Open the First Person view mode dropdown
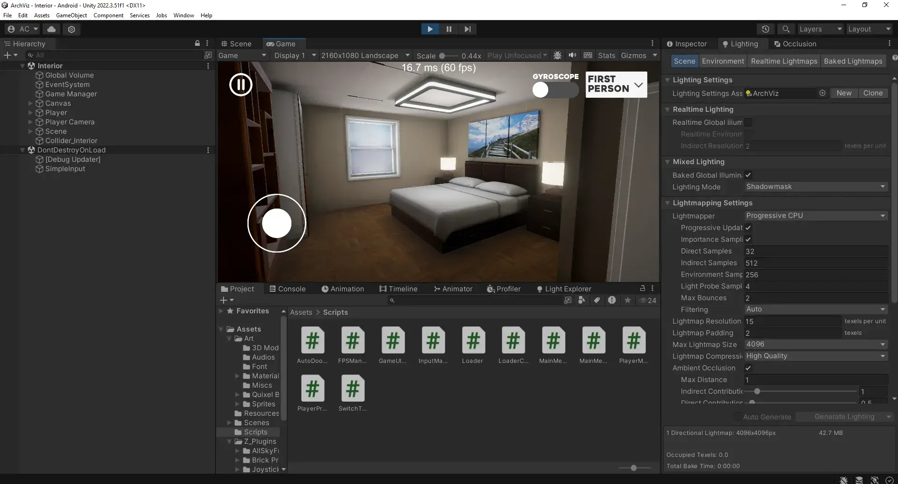The image size is (898, 484). tap(616, 85)
